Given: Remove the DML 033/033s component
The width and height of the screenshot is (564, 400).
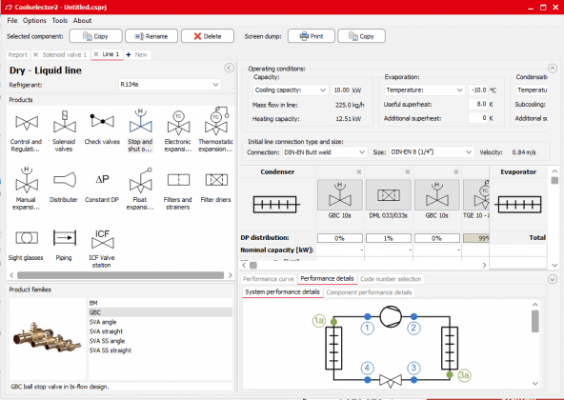Looking at the screenshot, I should [408, 172].
